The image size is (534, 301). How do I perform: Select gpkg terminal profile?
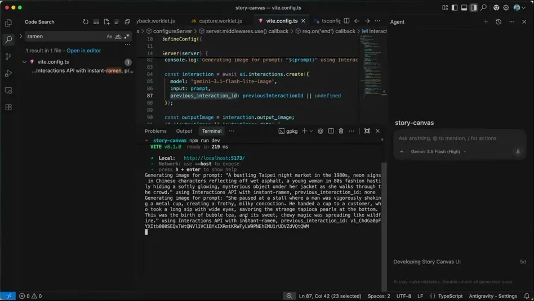pyautogui.click(x=288, y=131)
